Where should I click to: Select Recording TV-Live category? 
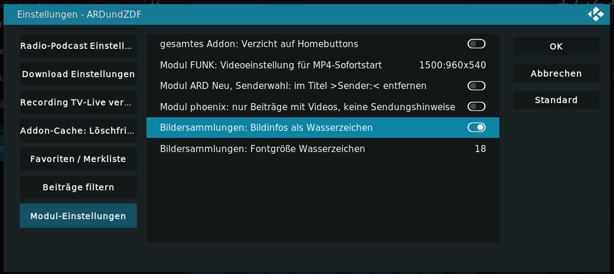[79, 103]
